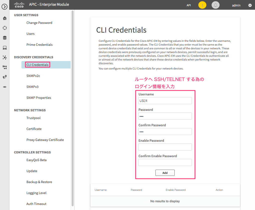Viewport: 255px width, 210px height.
Task: Click the connected-nodes flow icon in the sidebar
Action: [5, 67]
